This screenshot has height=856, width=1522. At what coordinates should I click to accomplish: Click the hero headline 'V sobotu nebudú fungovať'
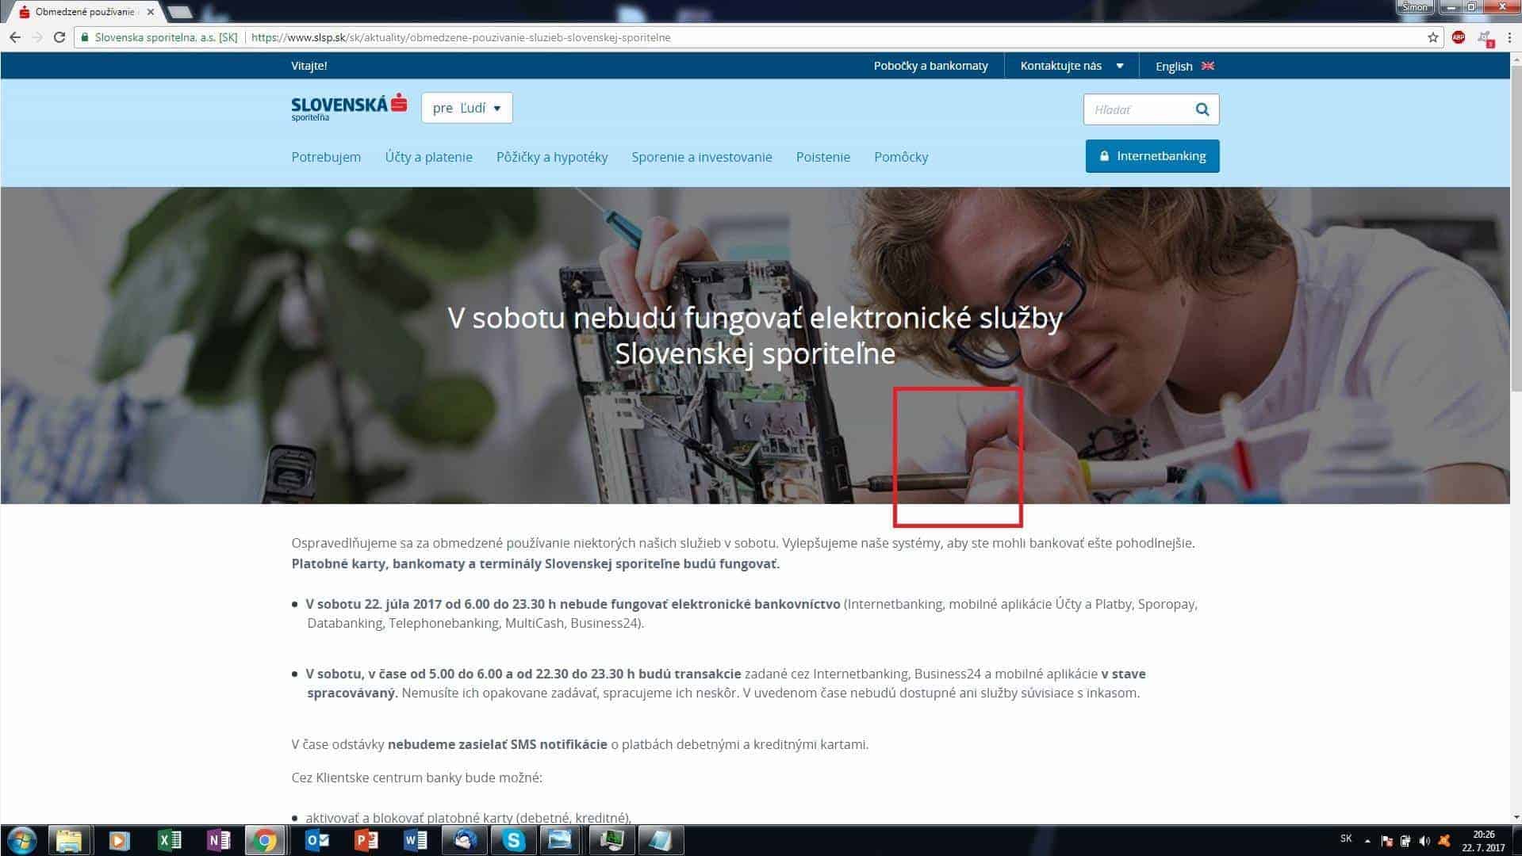(x=755, y=335)
